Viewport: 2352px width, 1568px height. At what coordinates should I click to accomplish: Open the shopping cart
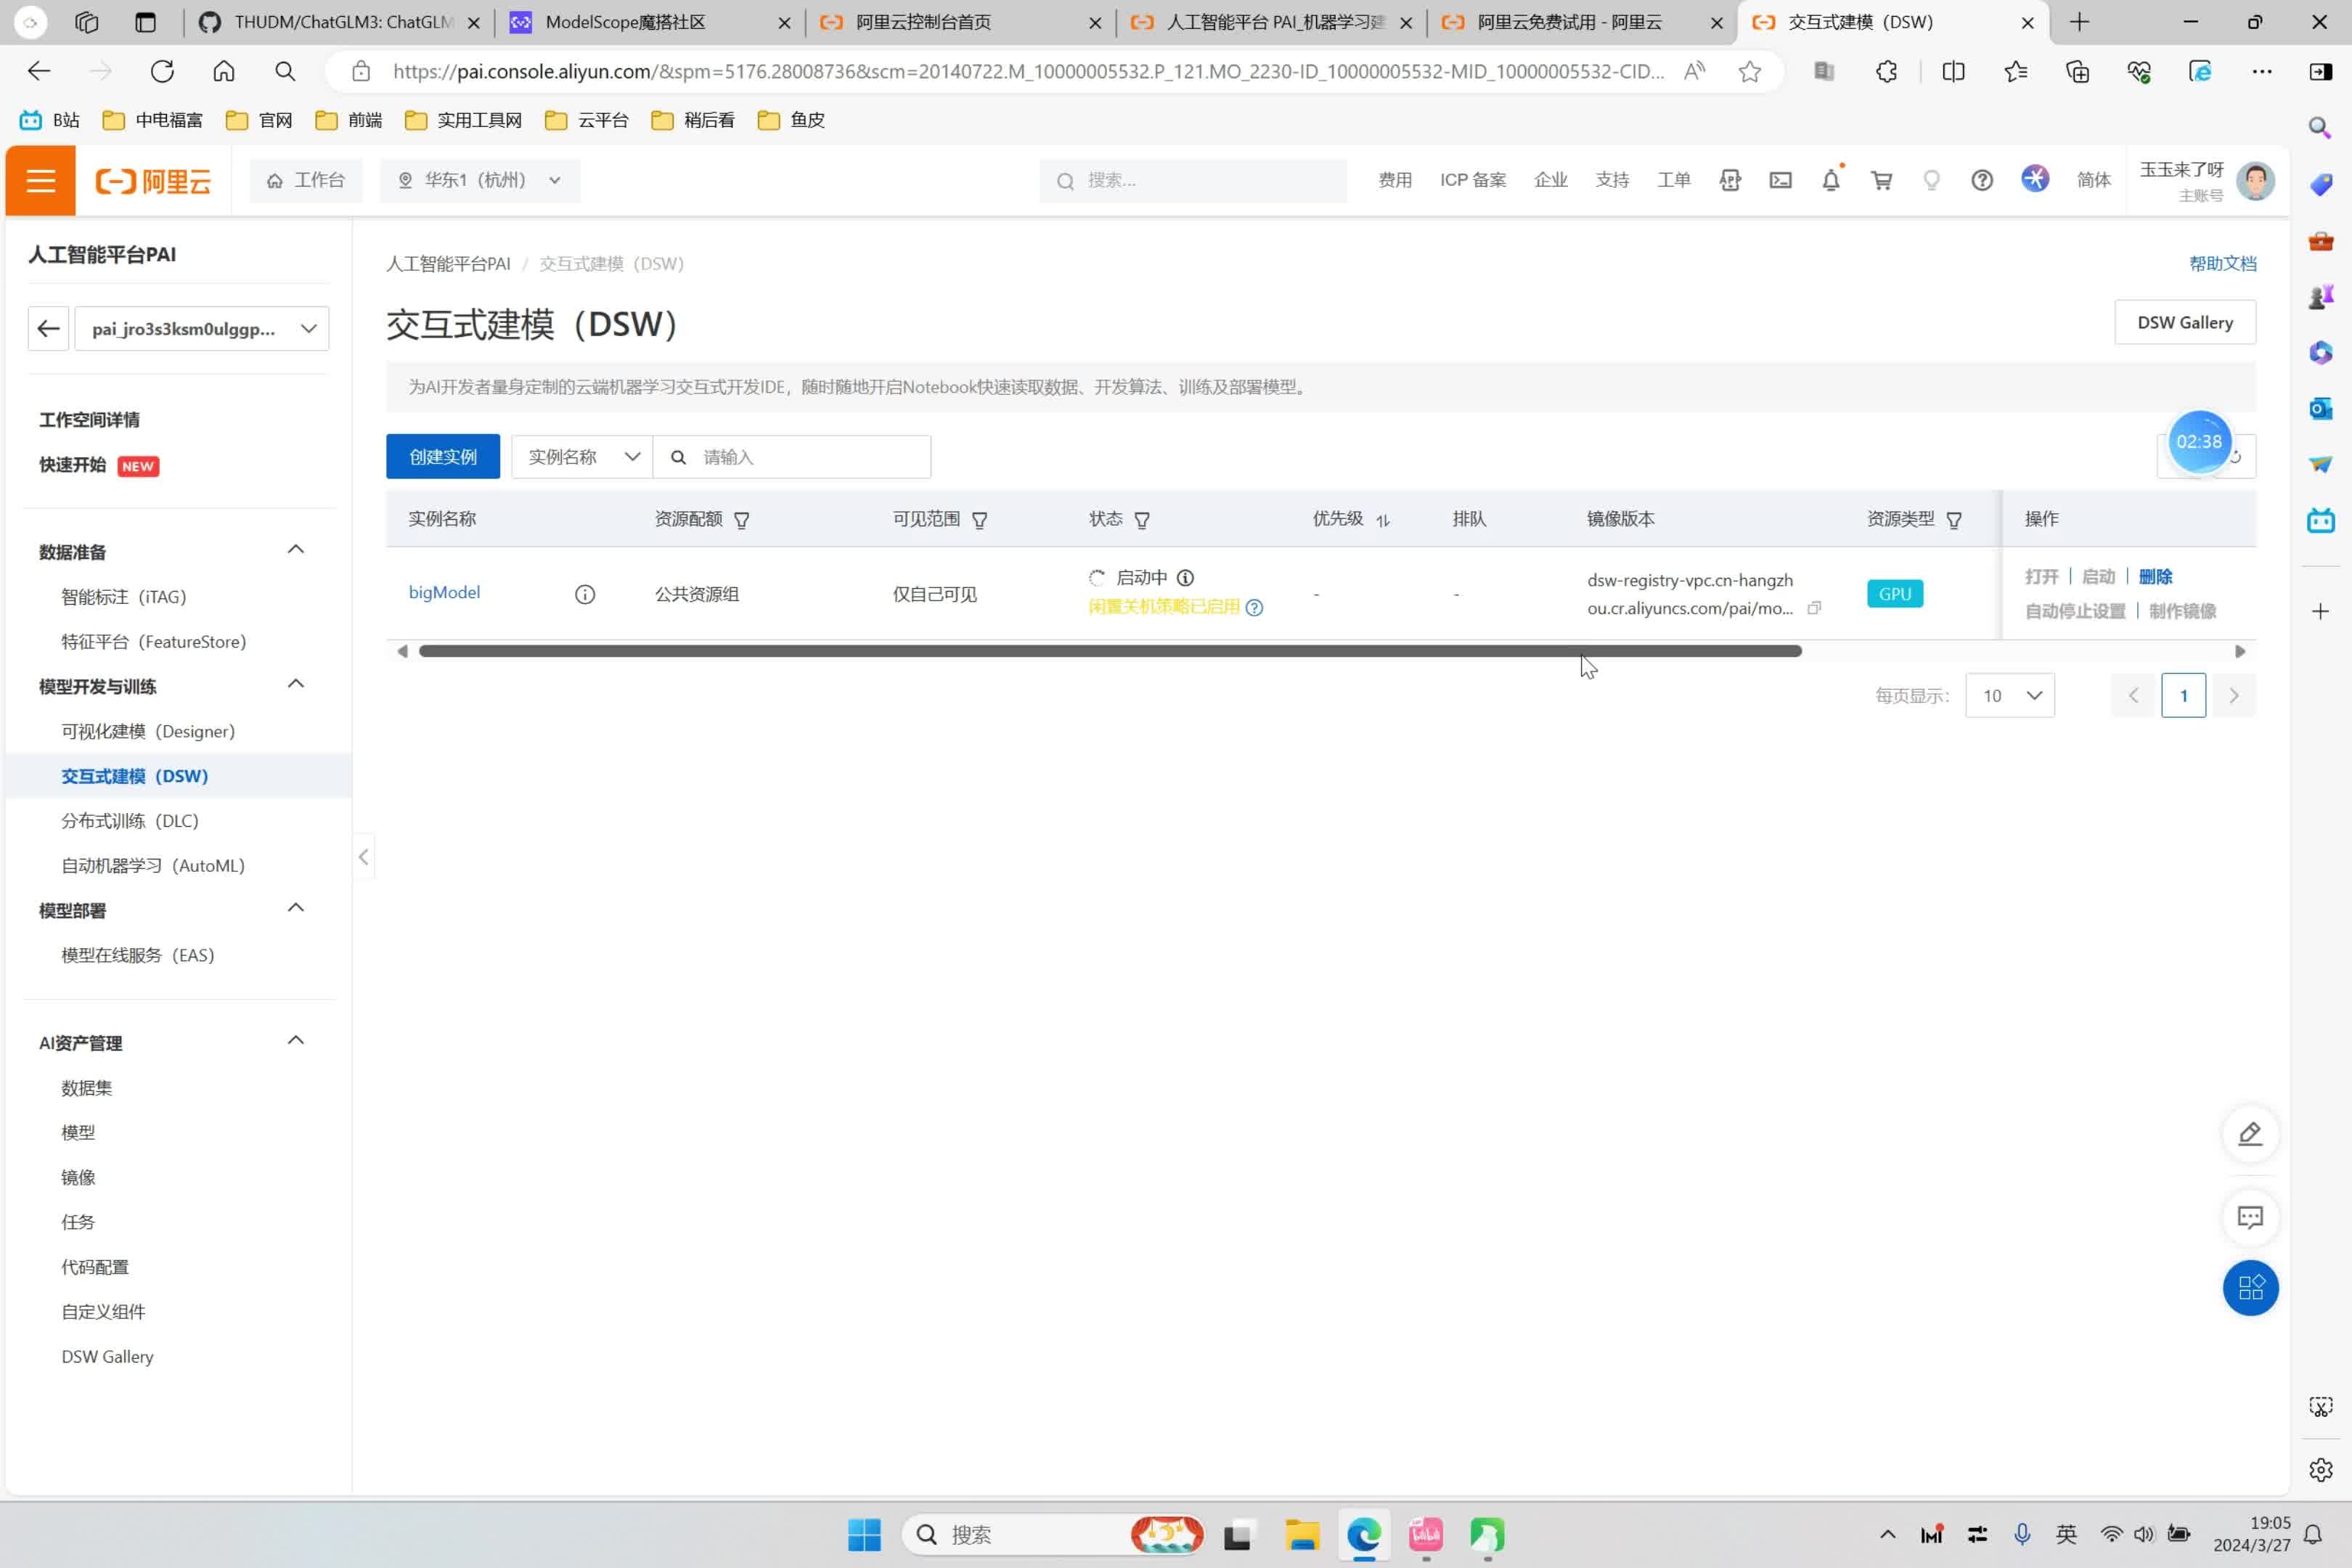(x=1881, y=180)
